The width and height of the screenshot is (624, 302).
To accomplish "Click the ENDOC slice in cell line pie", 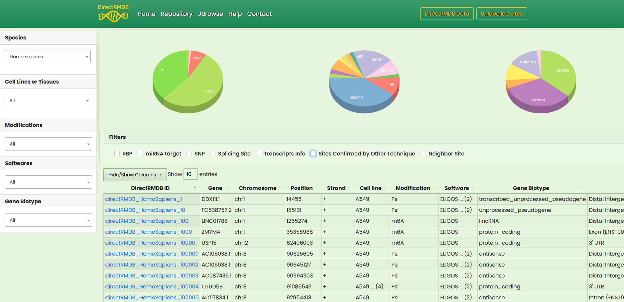I will (x=386, y=70).
